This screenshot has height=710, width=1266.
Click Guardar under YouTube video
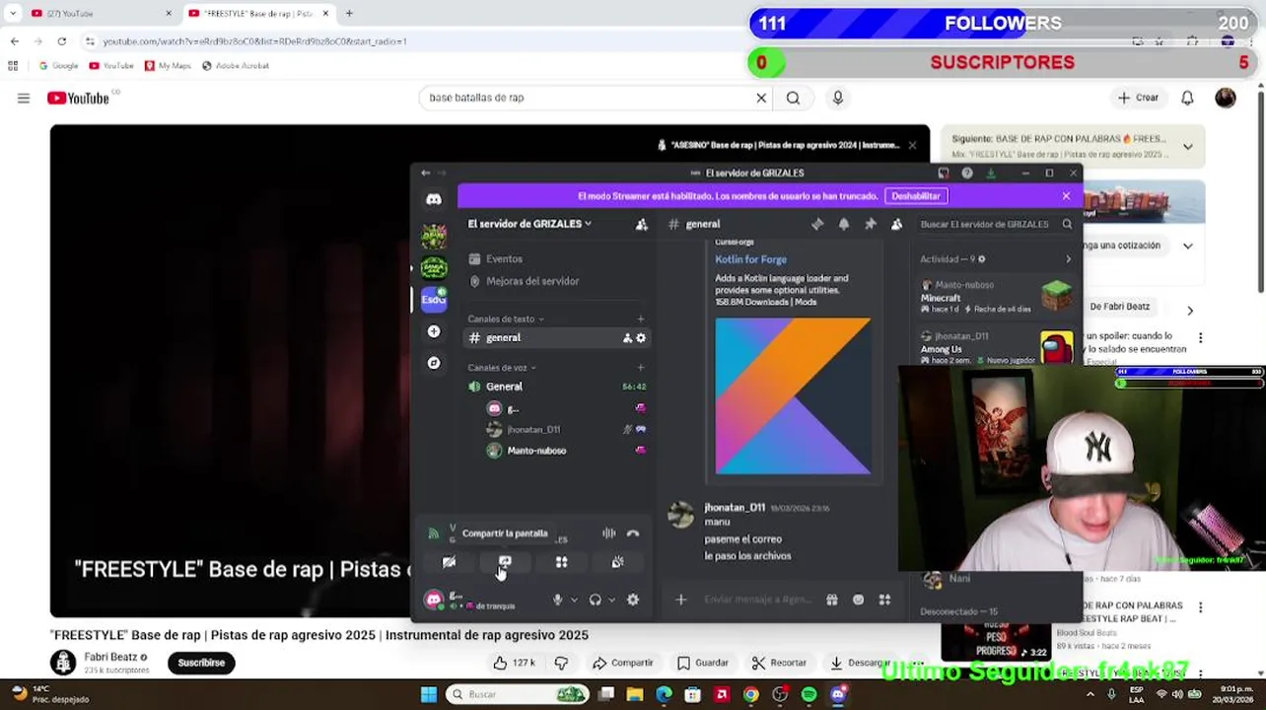702,663
